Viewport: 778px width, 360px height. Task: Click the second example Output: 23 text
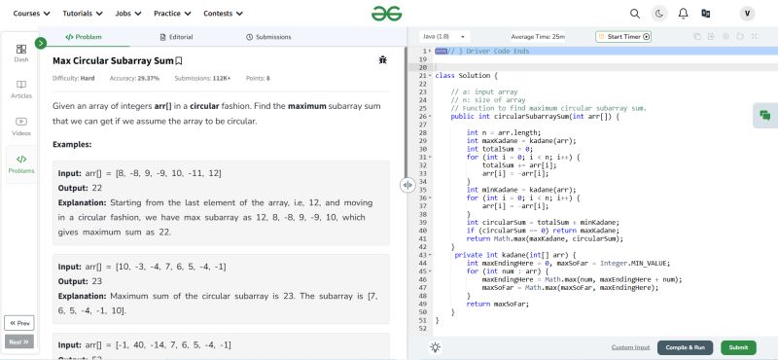tap(80, 281)
